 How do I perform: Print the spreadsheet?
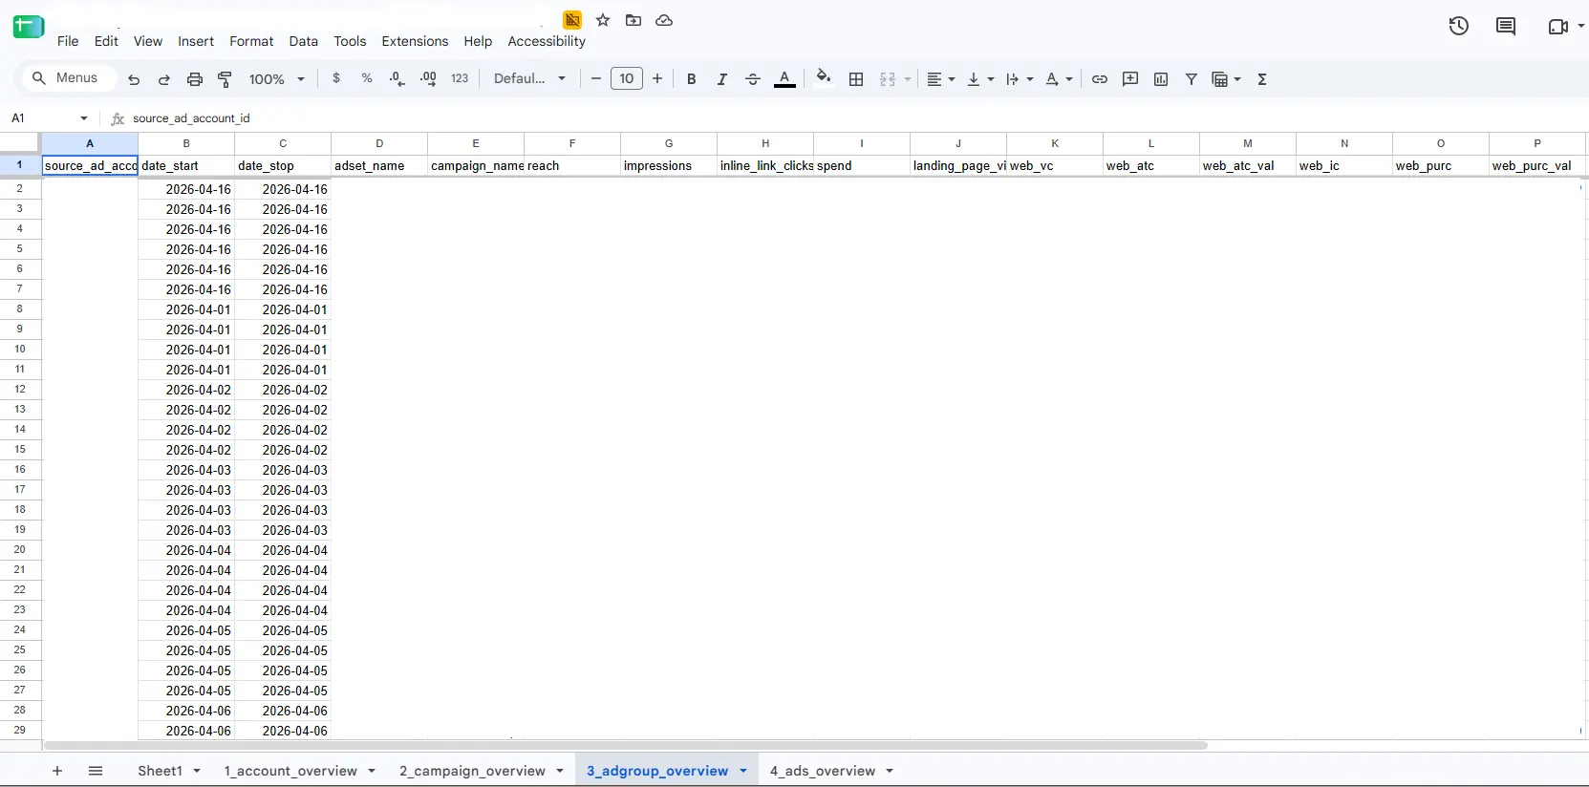195,79
